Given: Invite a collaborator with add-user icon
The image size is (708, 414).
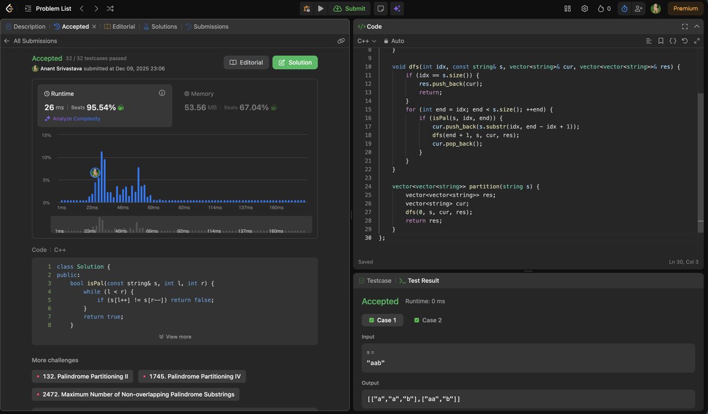Looking at the screenshot, I should [638, 8].
